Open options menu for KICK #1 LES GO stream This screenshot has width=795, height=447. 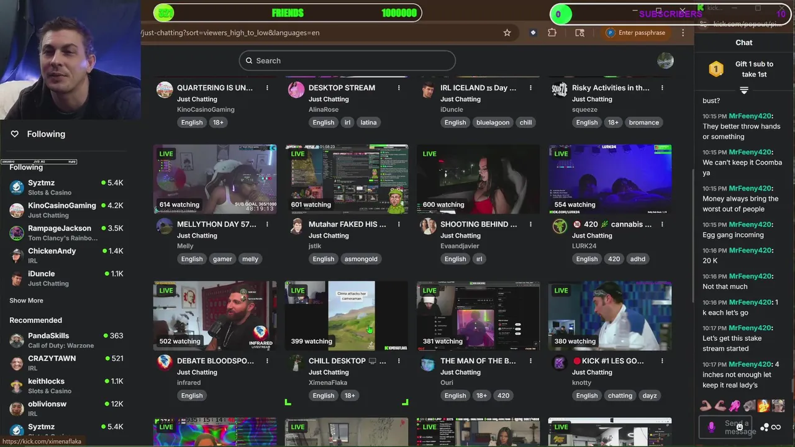[x=662, y=361]
